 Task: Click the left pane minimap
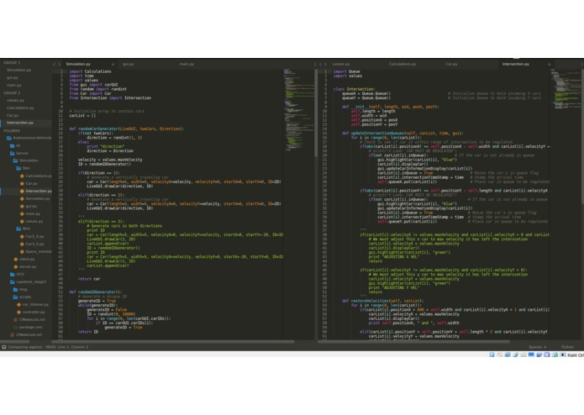click(298, 110)
